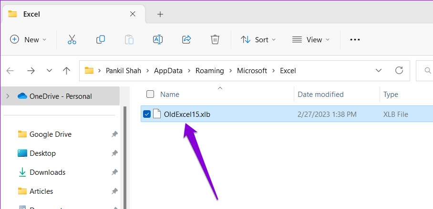Image resolution: width=433 pixels, height=209 pixels.
Task: Click pin icon next to Desktop
Action: tap(114, 153)
